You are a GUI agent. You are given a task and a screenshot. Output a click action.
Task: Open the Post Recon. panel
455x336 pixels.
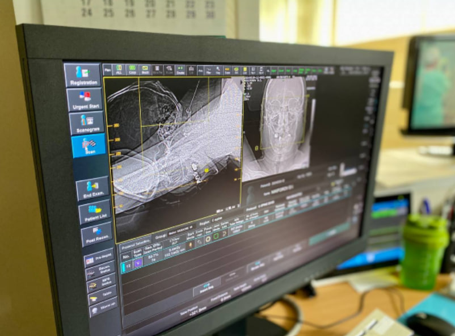(x=97, y=234)
